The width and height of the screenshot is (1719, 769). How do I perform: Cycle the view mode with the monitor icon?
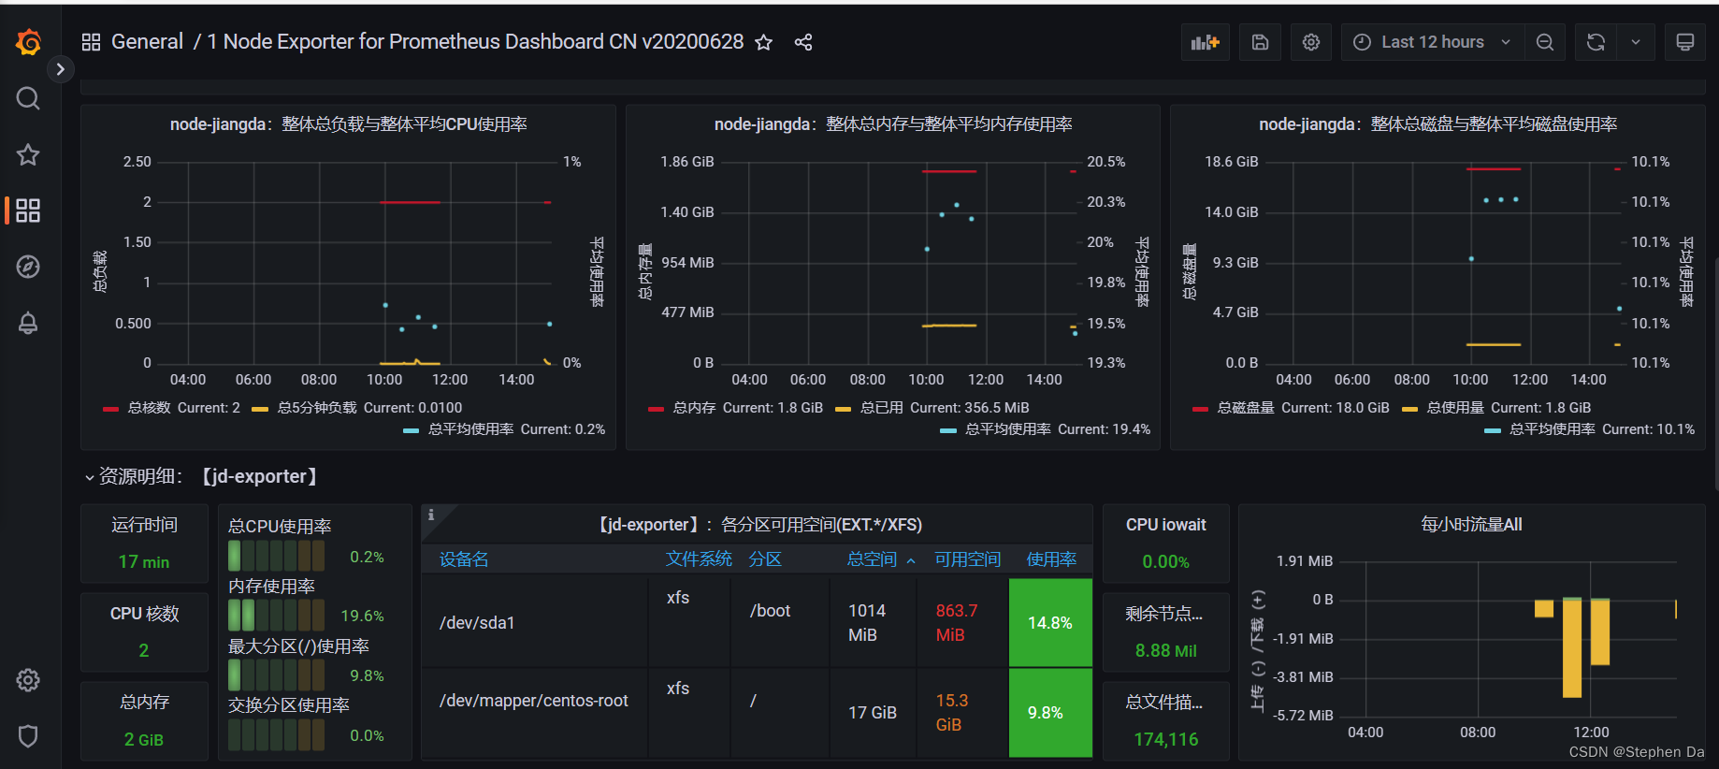pos(1685,42)
